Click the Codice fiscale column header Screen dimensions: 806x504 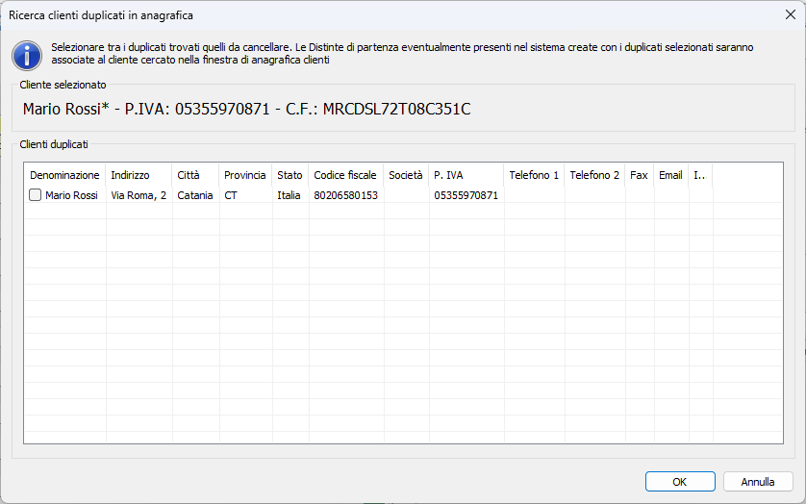point(345,175)
